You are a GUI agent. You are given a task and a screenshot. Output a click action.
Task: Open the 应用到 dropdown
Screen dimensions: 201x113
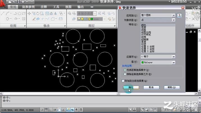click(173, 15)
